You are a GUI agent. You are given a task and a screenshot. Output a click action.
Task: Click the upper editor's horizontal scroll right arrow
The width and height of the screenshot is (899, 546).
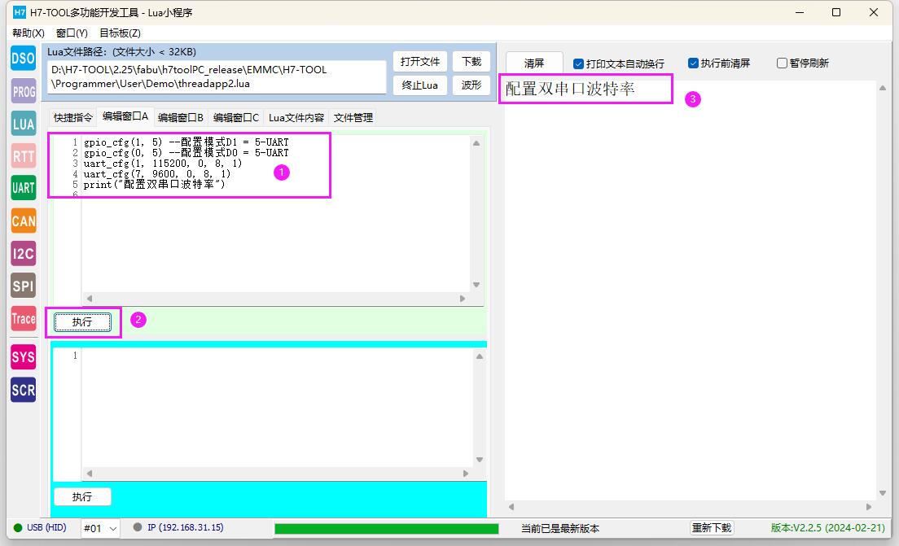click(463, 299)
